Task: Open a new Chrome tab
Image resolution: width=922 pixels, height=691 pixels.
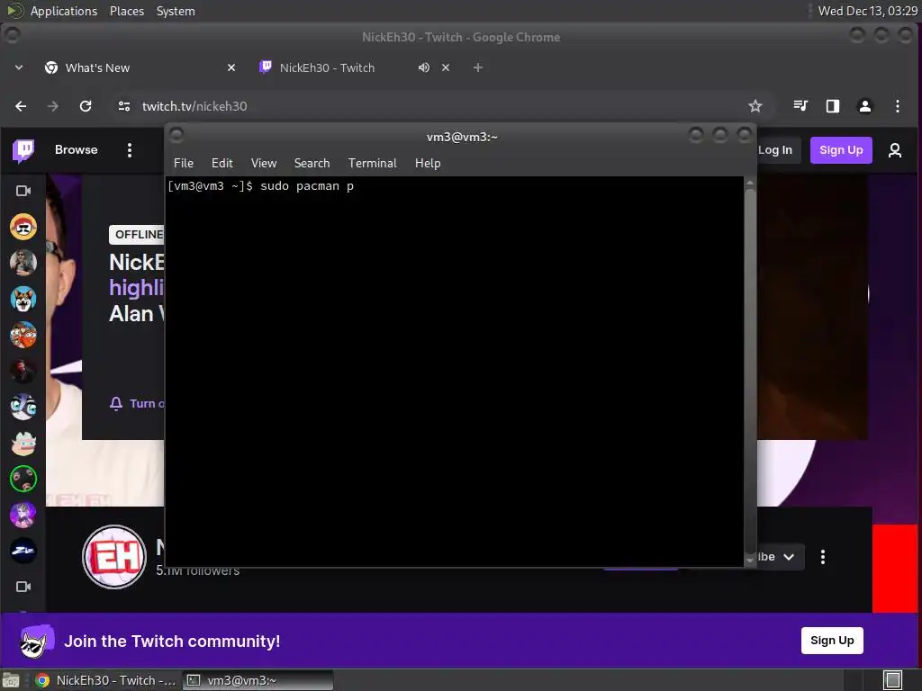Action: click(x=478, y=67)
